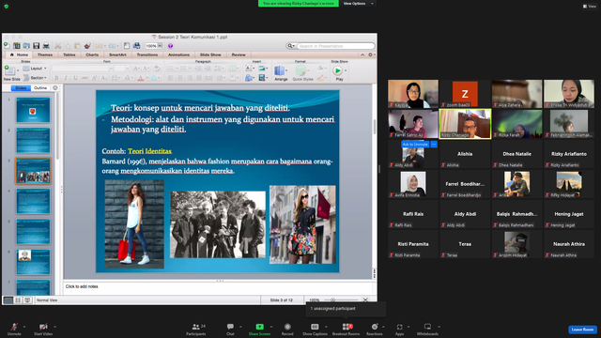Screen dimensions: 601x338
Task: Open the Section dropdown
Action: tap(35, 78)
